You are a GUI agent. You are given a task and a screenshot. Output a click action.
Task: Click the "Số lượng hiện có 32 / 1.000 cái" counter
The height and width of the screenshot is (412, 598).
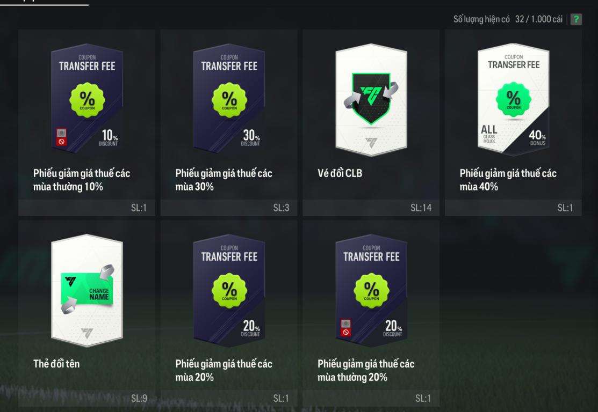coord(508,19)
